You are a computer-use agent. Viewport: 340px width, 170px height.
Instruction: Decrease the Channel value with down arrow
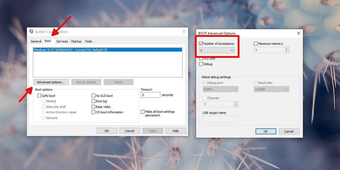tap(236, 105)
